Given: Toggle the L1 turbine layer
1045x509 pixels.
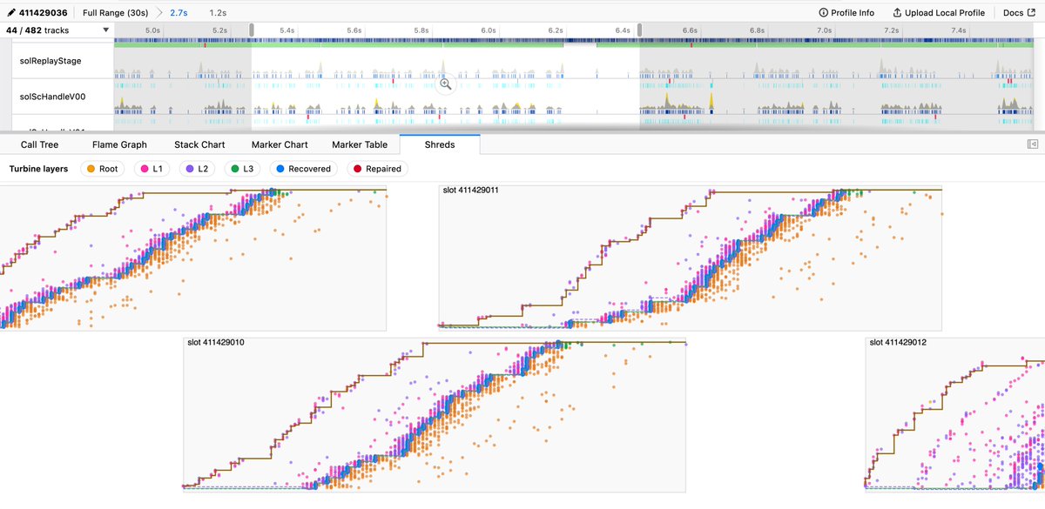Looking at the screenshot, I should pyautogui.click(x=152, y=169).
